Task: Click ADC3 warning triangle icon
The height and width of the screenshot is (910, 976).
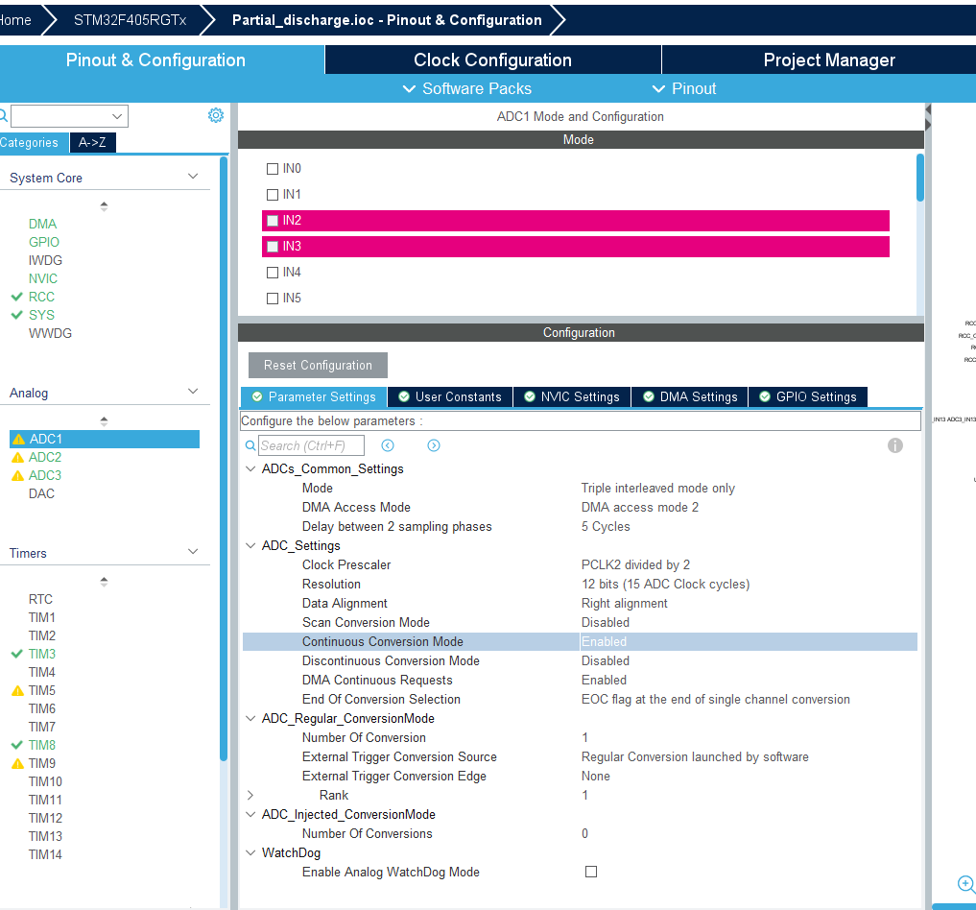Action: [x=18, y=475]
